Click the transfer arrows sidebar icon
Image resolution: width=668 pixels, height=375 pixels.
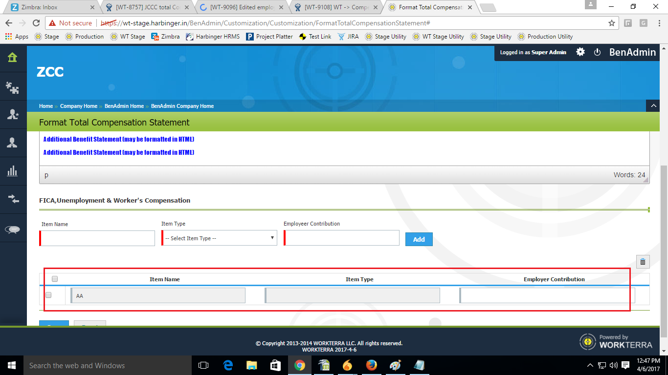[13, 199]
